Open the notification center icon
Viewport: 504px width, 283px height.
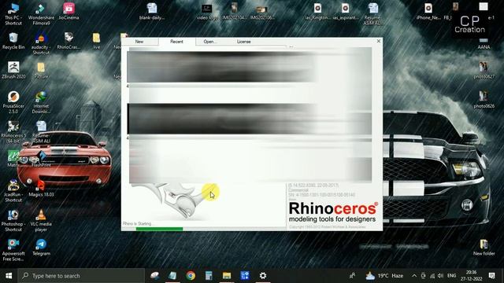(491, 276)
